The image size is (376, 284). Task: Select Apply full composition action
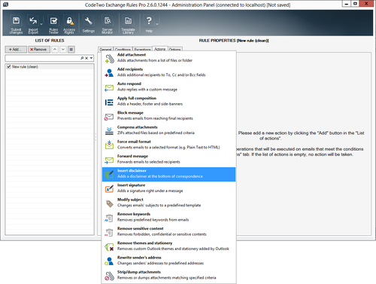(x=168, y=101)
